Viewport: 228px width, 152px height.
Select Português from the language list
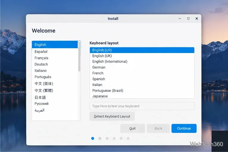[x=55, y=77]
